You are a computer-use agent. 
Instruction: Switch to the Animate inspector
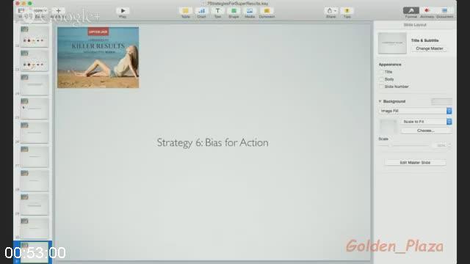[427, 11]
